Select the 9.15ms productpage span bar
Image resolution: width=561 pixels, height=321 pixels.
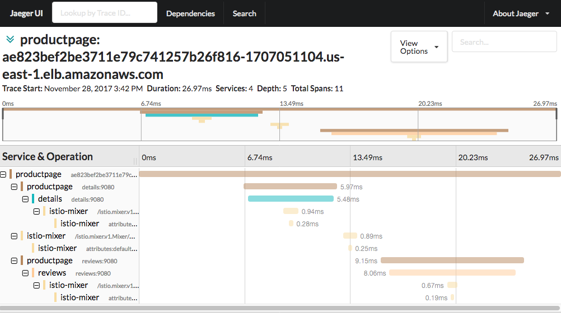pyautogui.click(x=452, y=260)
